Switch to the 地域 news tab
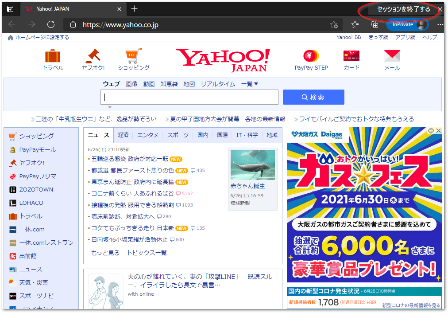The image size is (448, 313). point(272,135)
